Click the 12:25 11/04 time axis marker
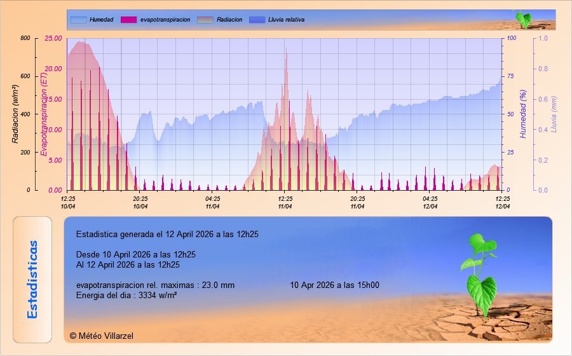Viewport: 572px width, 356px height. click(x=285, y=202)
